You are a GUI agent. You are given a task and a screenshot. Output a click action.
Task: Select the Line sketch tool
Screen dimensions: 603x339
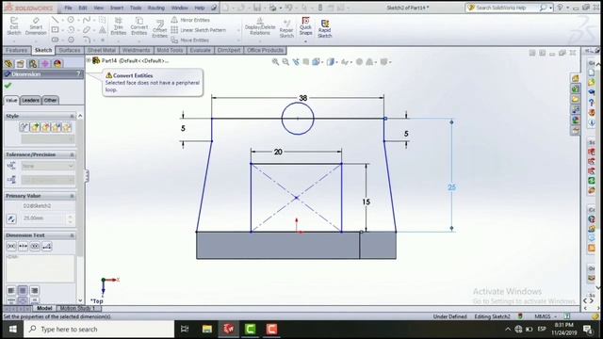coord(55,20)
